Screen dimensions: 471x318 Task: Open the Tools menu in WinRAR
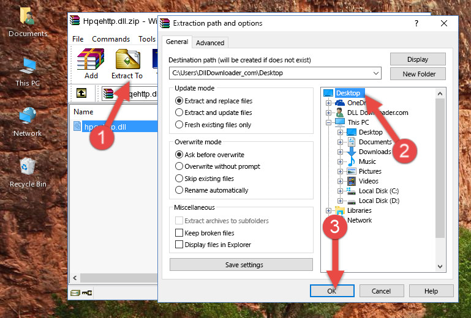[x=147, y=39]
